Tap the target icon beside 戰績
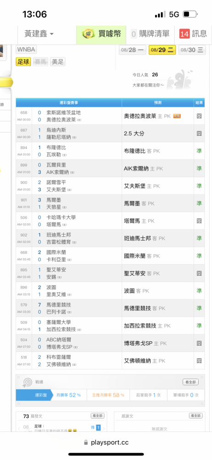212x460 pixels. tap(27, 382)
